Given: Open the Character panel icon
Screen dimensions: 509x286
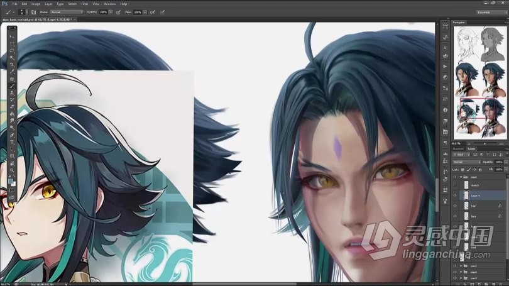Looking at the screenshot, I should [x=446, y=48].
